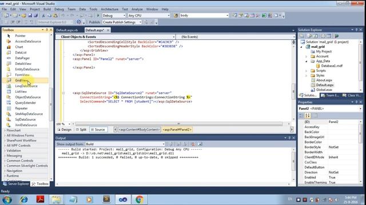Click the asp:Panel#Panel2 breadcrumb tag

(x=177, y=130)
